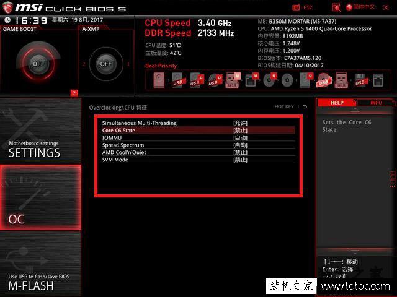Open the M-FLASH menu
Viewport: 397px width, 297px height.
pos(40,264)
